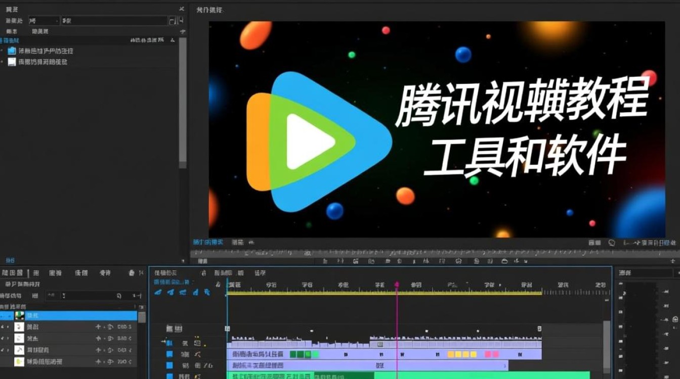
Task: Select the green clip on the bottom timeline track
Action: (x=409, y=375)
